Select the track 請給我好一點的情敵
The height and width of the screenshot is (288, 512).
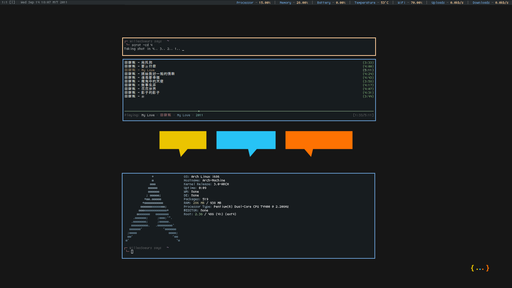(x=249, y=74)
